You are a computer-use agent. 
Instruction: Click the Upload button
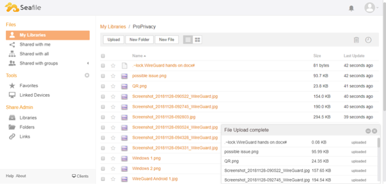pyautogui.click(x=113, y=39)
